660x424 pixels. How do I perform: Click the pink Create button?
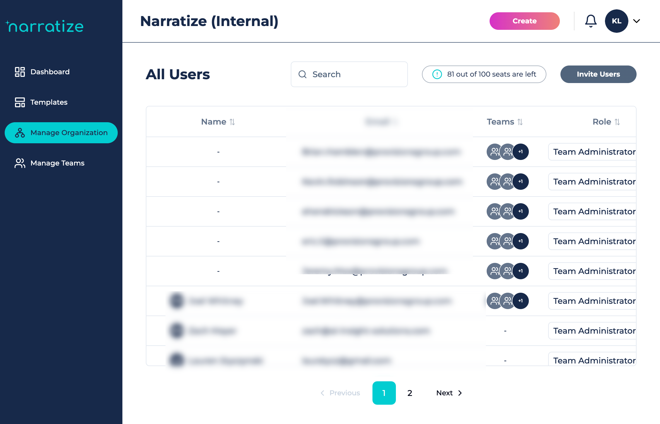point(524,21)
